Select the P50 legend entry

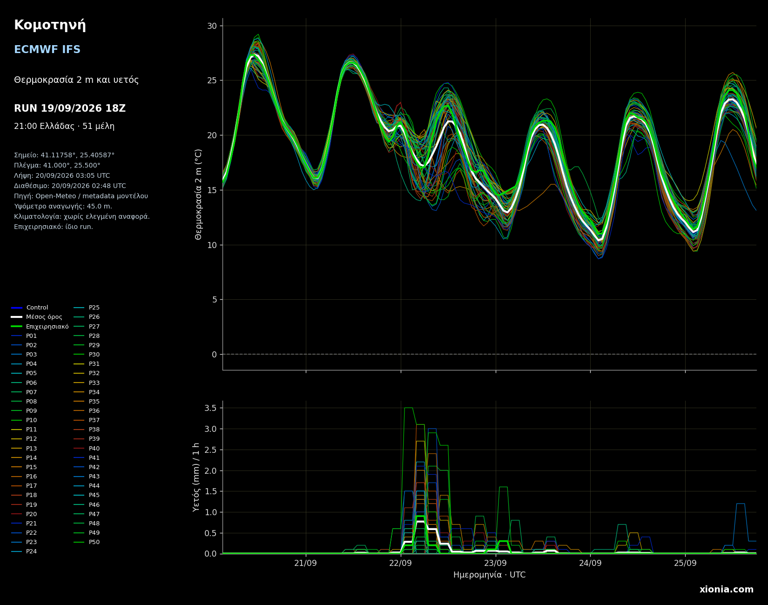coord(87,542)
